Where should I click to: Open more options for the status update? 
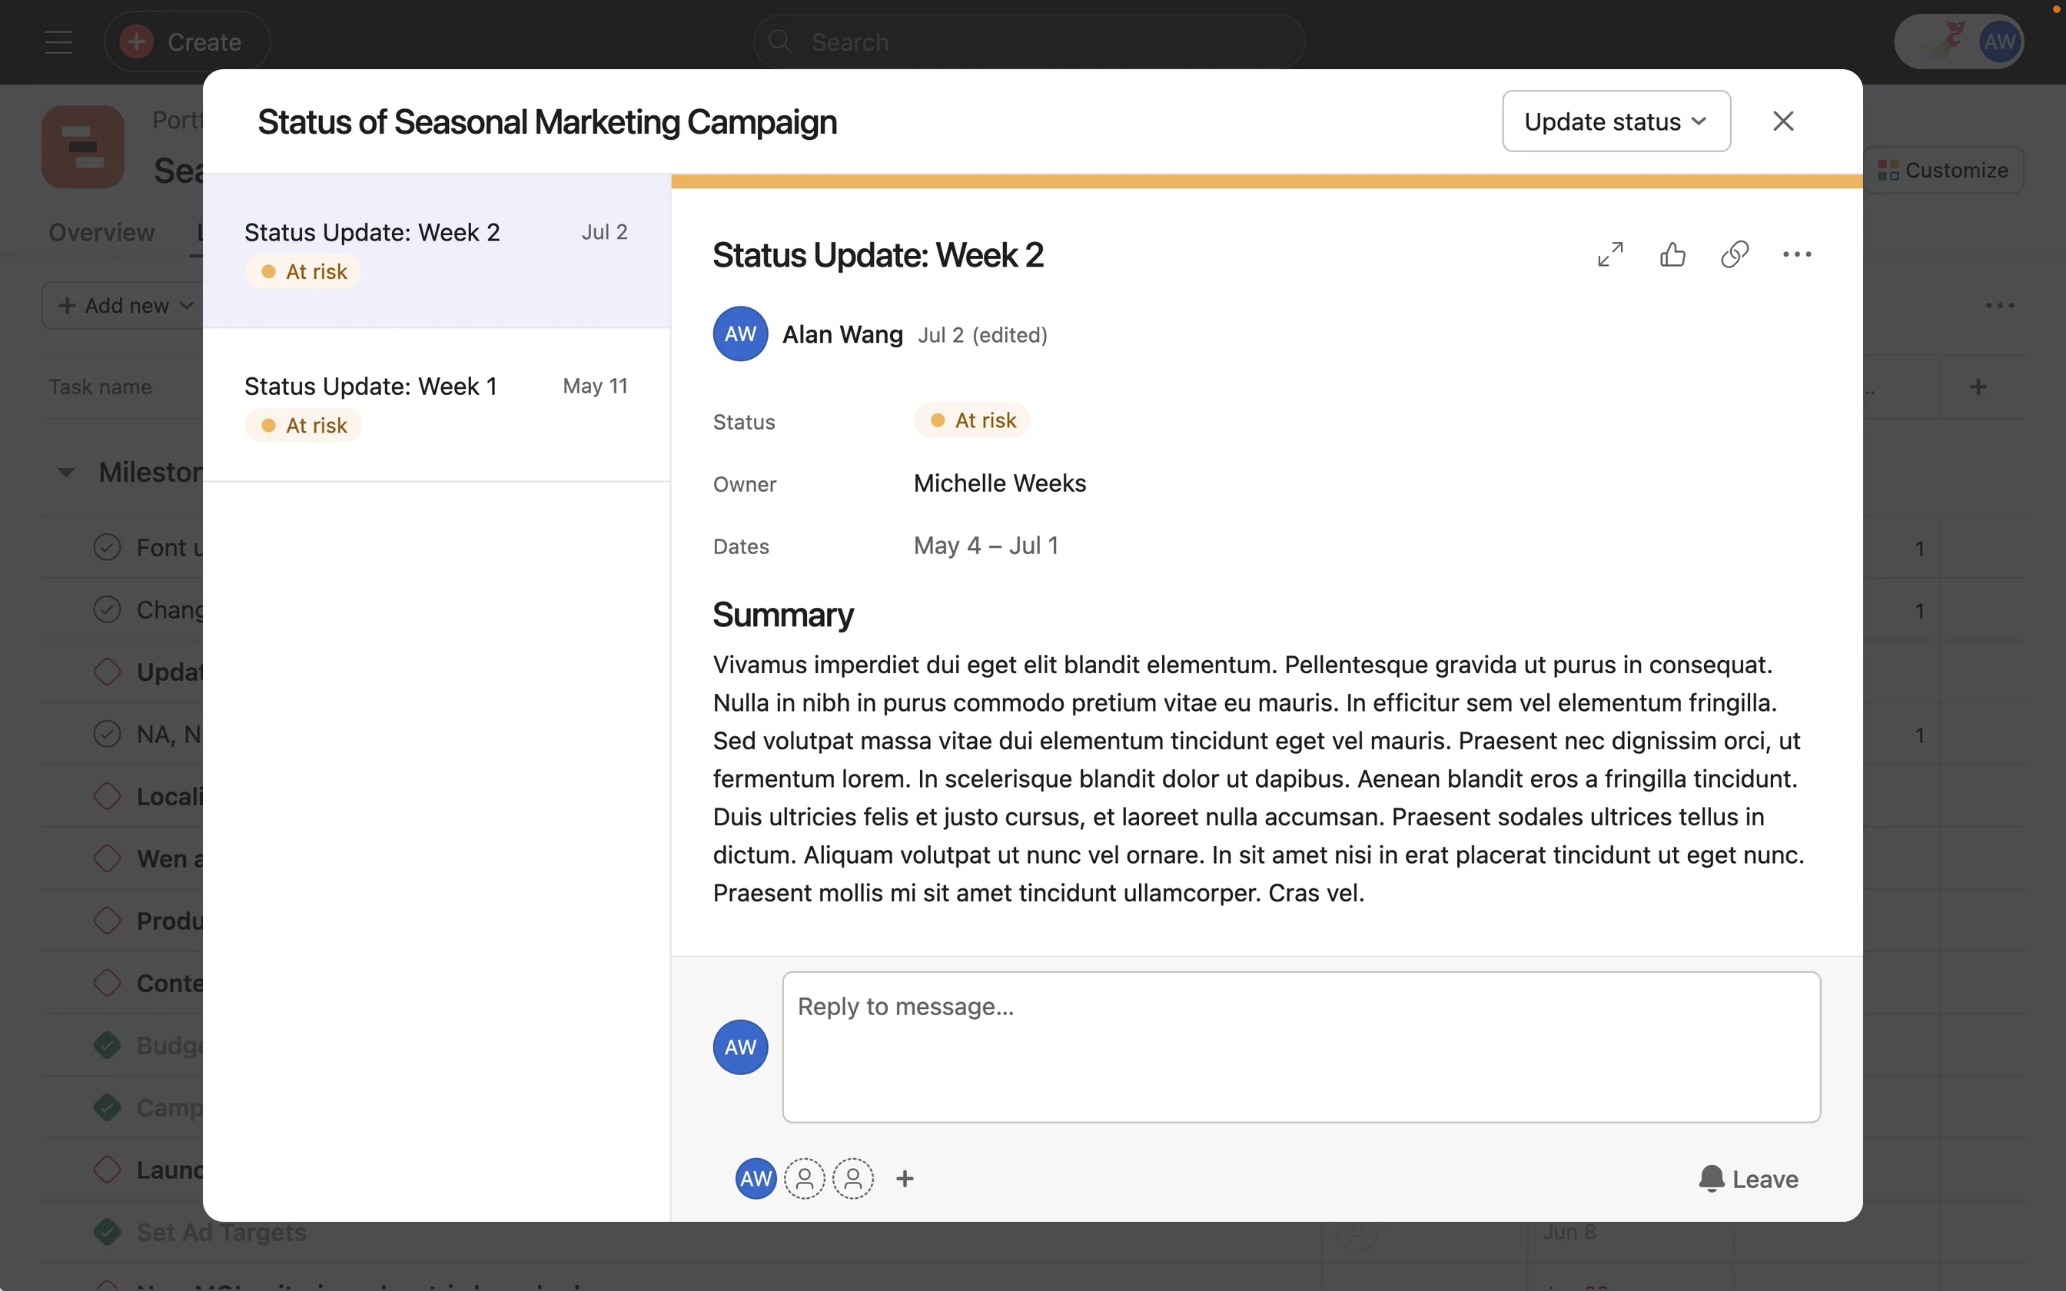(1797, 254)
